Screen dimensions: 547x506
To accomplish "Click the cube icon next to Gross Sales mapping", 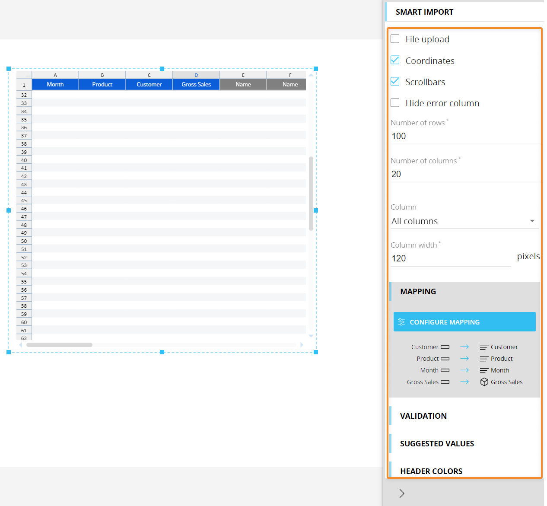I will tap(483, 382).
